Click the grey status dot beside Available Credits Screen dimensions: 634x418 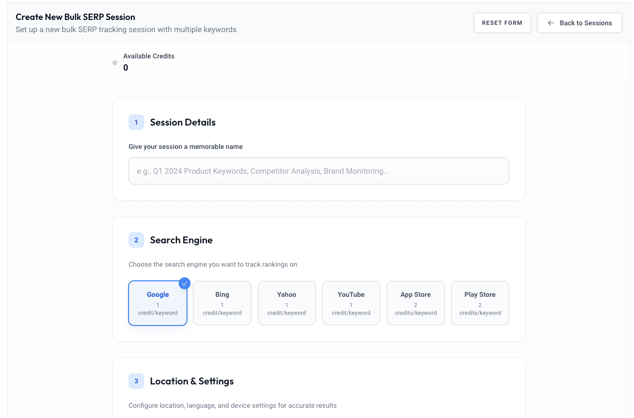[x=115, y=63]
